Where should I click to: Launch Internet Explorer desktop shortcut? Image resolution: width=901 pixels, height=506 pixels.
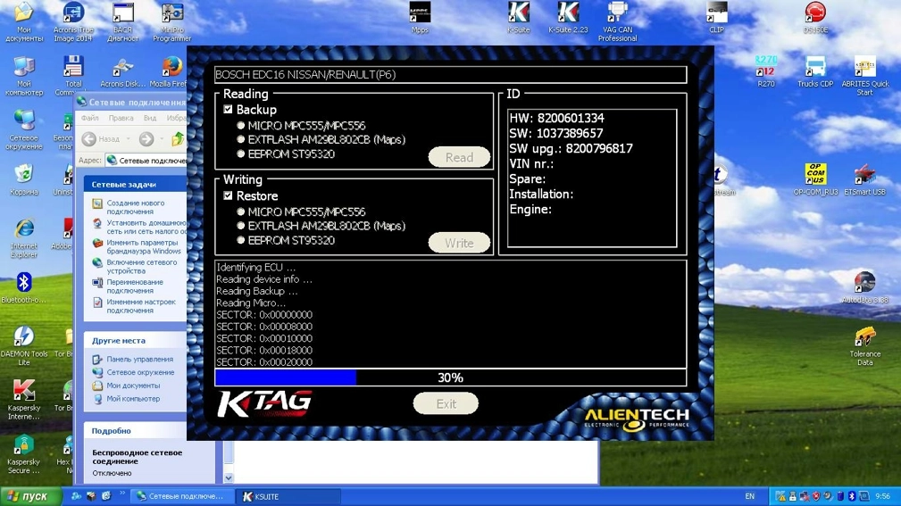(23, 237)
